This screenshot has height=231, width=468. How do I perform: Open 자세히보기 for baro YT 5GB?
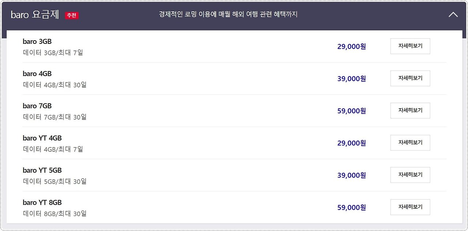click(x=410, y=175)
